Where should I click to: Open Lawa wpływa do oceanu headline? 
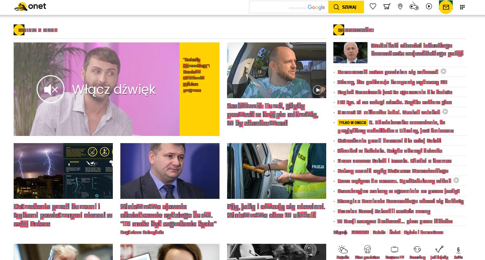(394, 181)
